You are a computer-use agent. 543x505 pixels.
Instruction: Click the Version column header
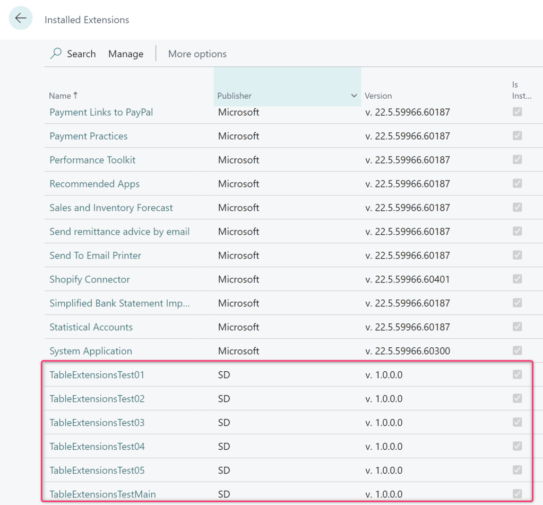tap(378, 96)
